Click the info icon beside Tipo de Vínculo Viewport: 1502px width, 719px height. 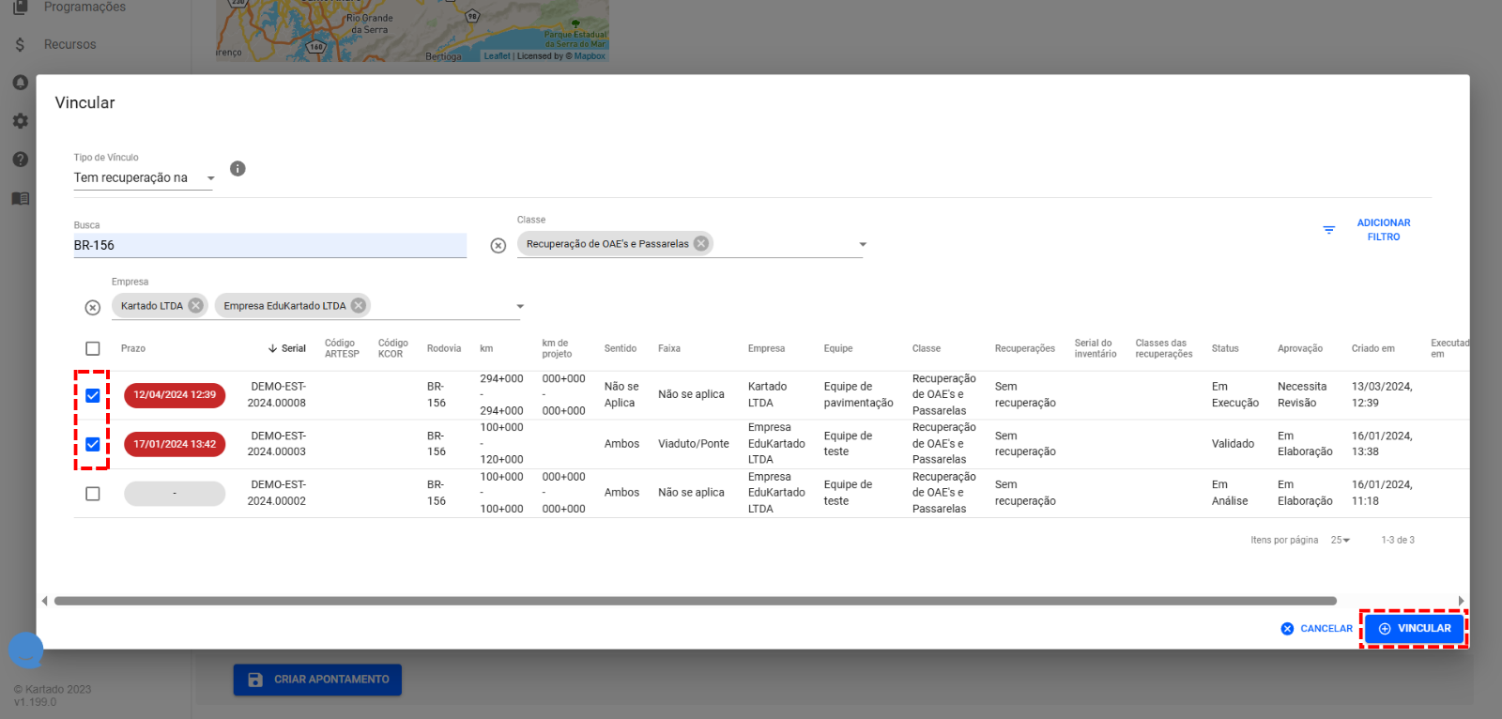click(x=238, y=169)
